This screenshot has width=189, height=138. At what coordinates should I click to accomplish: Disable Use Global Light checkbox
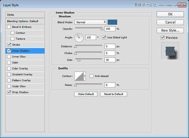click(104, 38)
